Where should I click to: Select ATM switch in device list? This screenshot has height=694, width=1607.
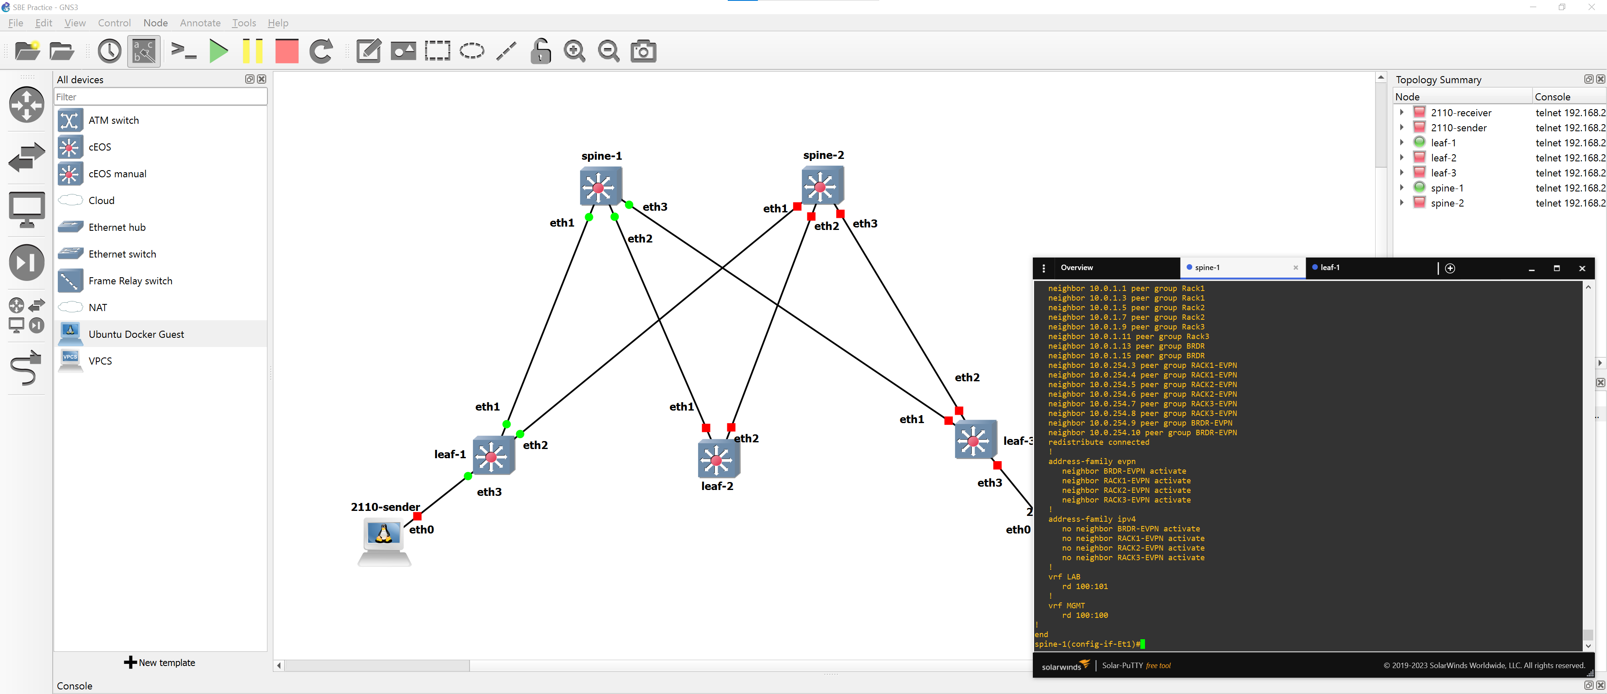tap(161, 120)
